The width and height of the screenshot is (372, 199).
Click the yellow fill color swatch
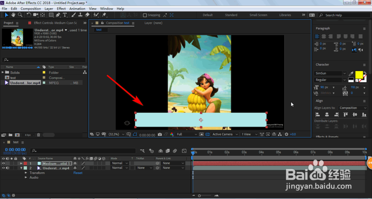point(359,75)
